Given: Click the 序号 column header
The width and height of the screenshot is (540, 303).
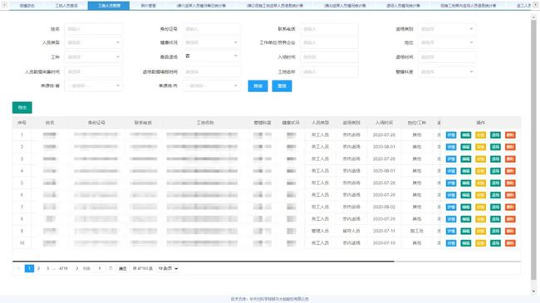Looking at the screenshot, I should coord(22,123).
